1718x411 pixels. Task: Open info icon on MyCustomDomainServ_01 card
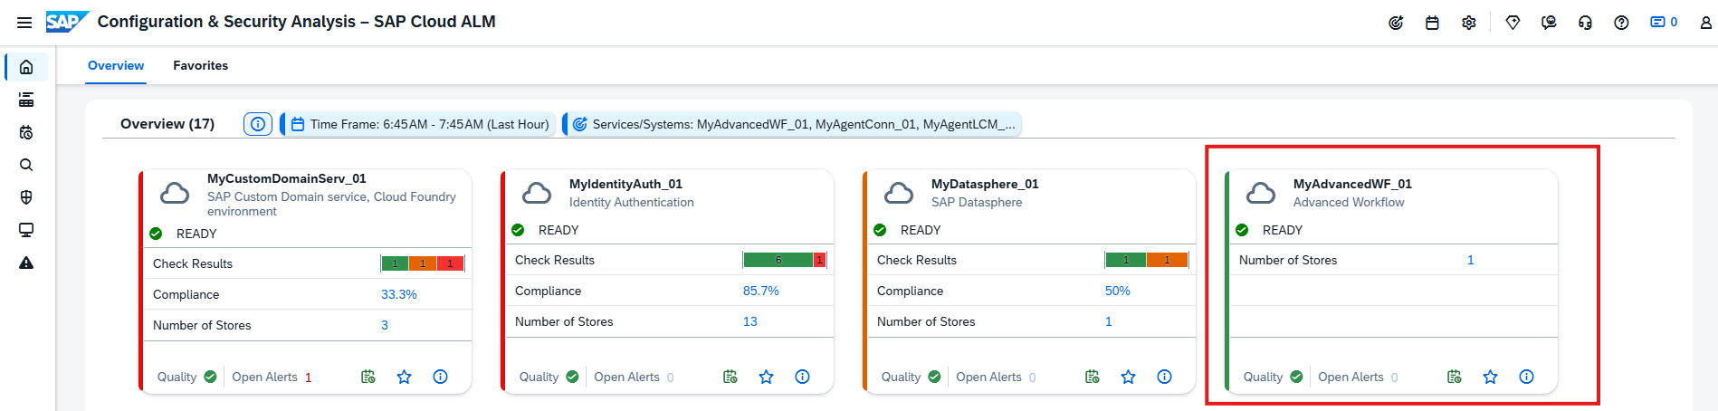click(x=440, y=377)
